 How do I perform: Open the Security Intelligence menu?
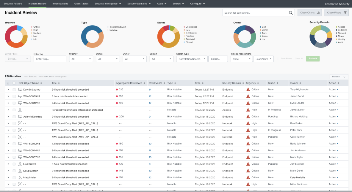click(x=108, y=4)
